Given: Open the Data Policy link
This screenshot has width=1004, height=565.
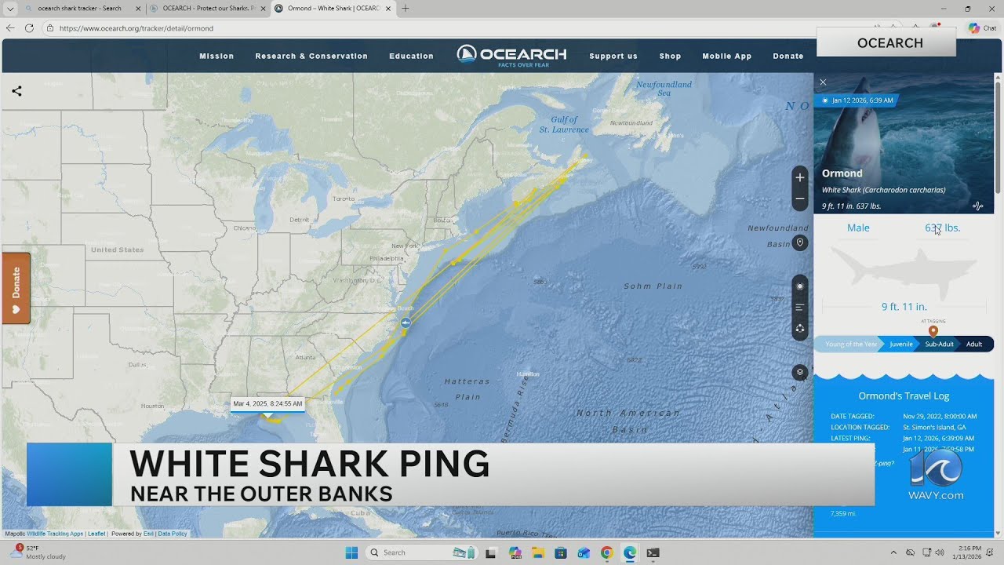Looking at the screenshot, I should coord(173,534).
